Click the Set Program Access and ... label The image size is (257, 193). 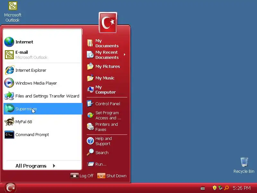click(108, 115)
